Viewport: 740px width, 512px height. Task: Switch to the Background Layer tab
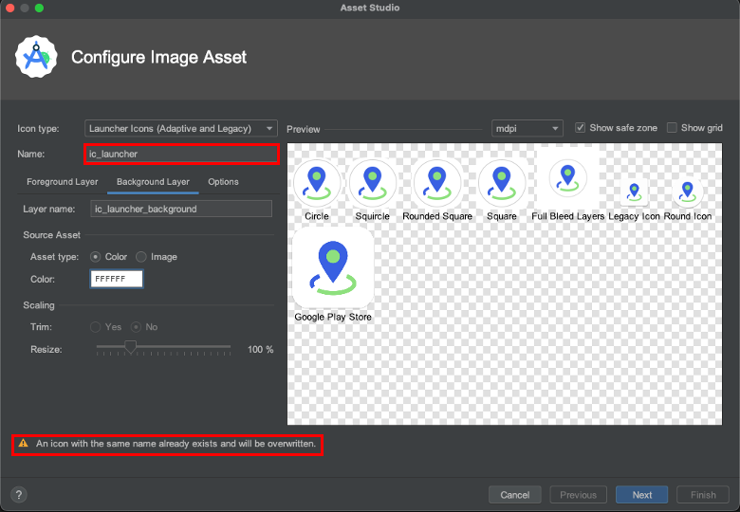153,182
